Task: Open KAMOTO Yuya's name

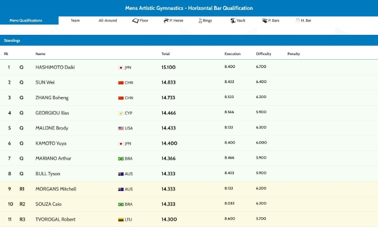Action: [x=51, y=143]
